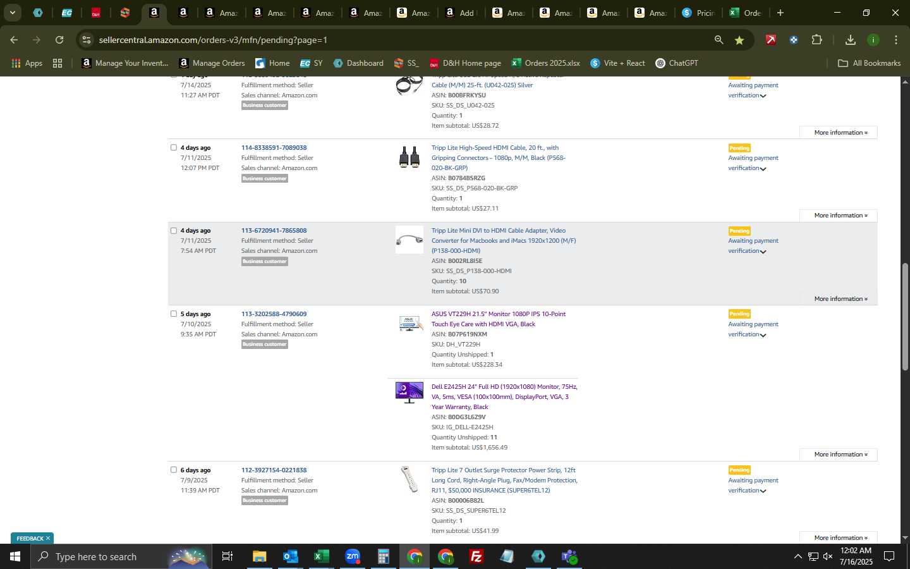Screen dimensions: 910x569
Task: Select checkbox for order 113-3202588-4790609
Action: pyautogui.click(x=174, y=314)
